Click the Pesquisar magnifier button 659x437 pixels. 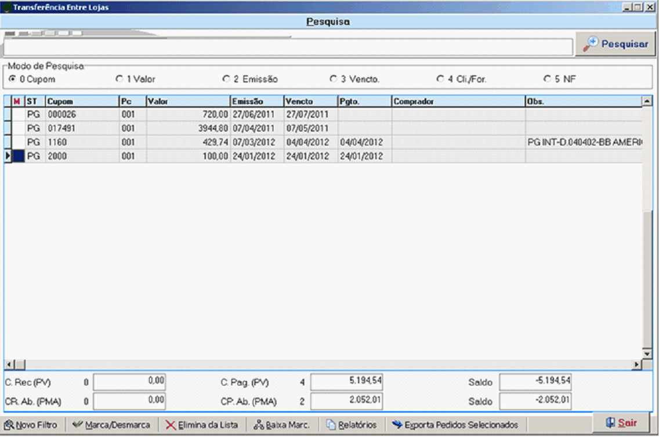click(615, 44)
